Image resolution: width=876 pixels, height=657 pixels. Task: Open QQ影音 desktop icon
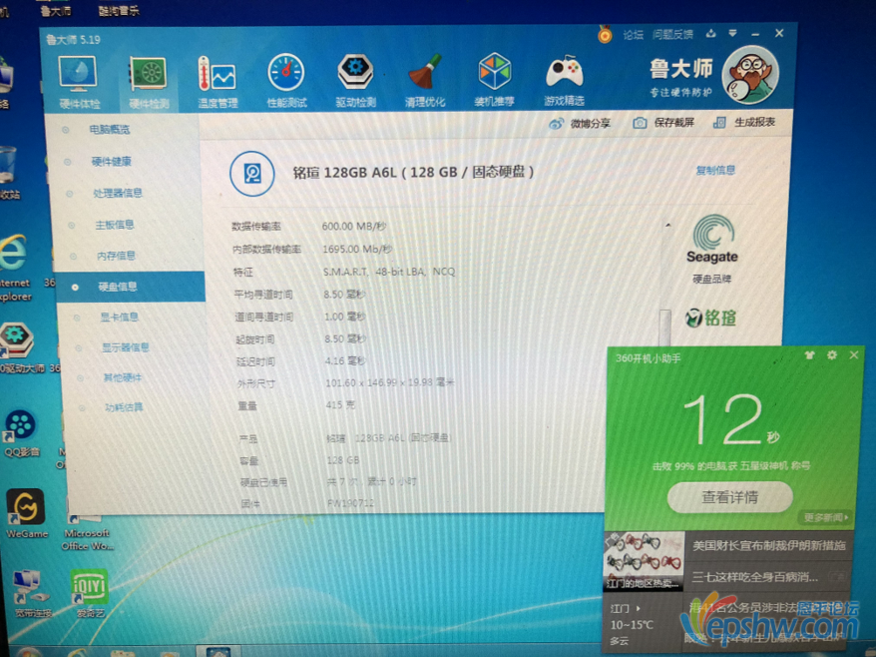pos(21,432)
